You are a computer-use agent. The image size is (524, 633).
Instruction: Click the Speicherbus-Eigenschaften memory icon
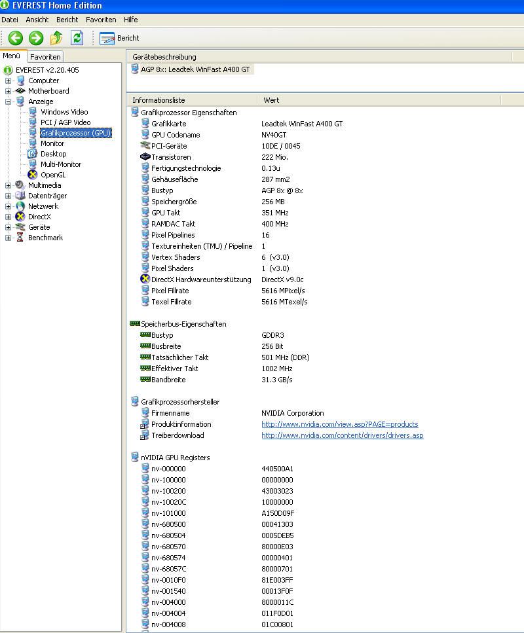135,323
